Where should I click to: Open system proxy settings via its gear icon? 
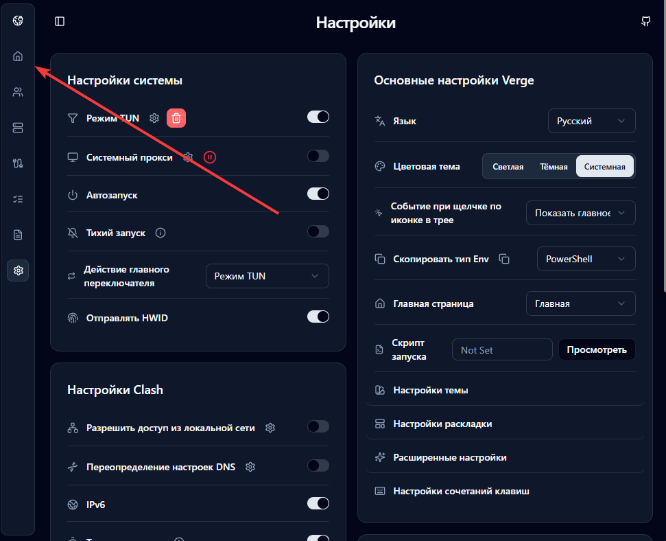pyautogui.click(x=187, y=157)
